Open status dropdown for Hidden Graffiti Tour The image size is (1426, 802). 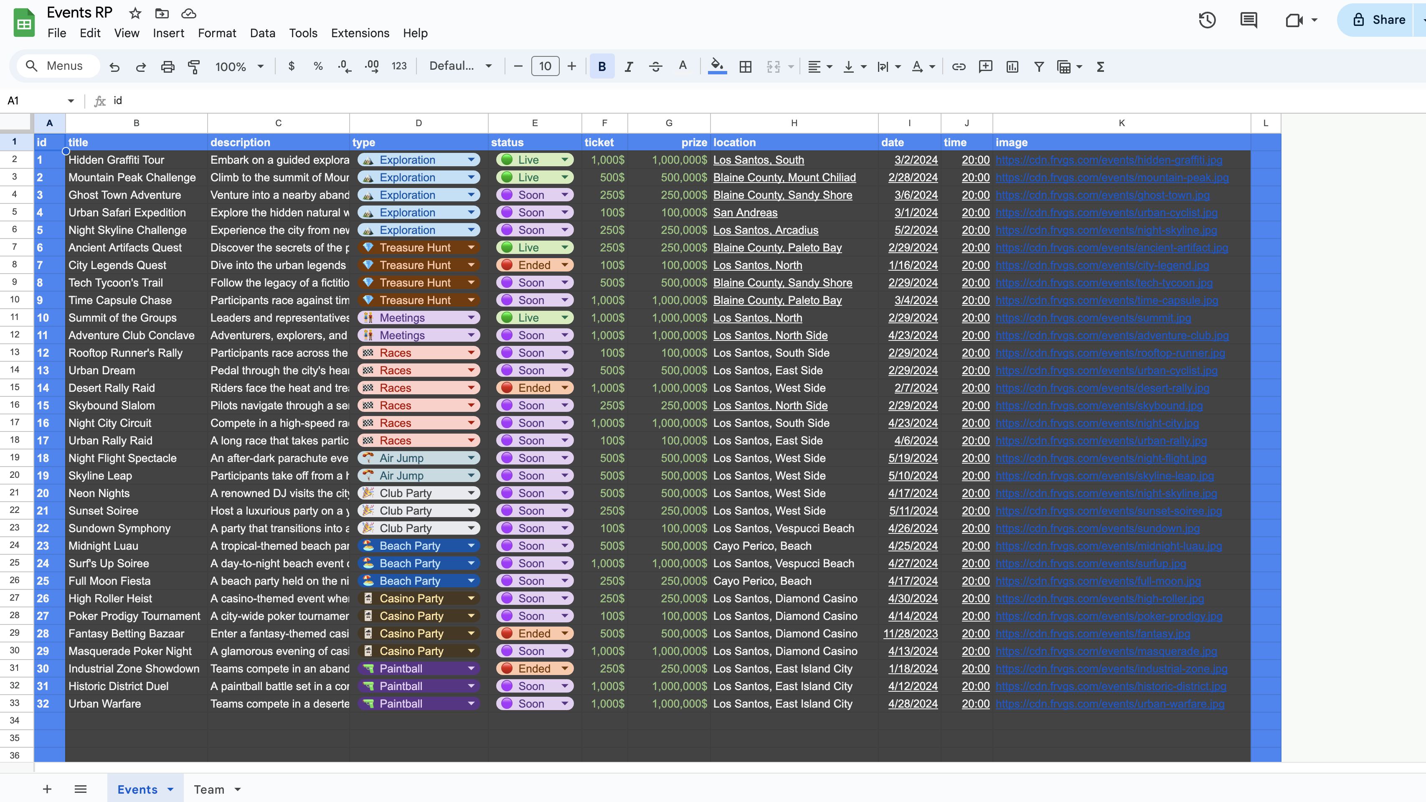(x=565, y=160)
